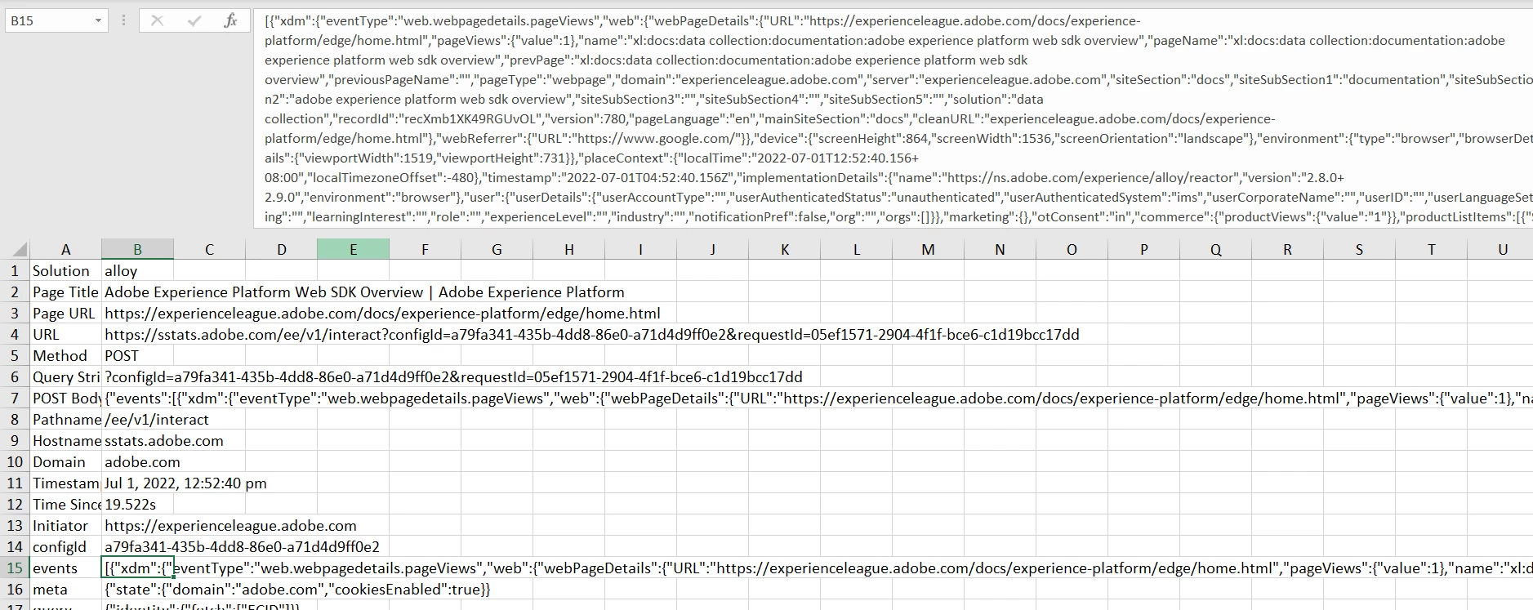Select row 1 header

15,270
